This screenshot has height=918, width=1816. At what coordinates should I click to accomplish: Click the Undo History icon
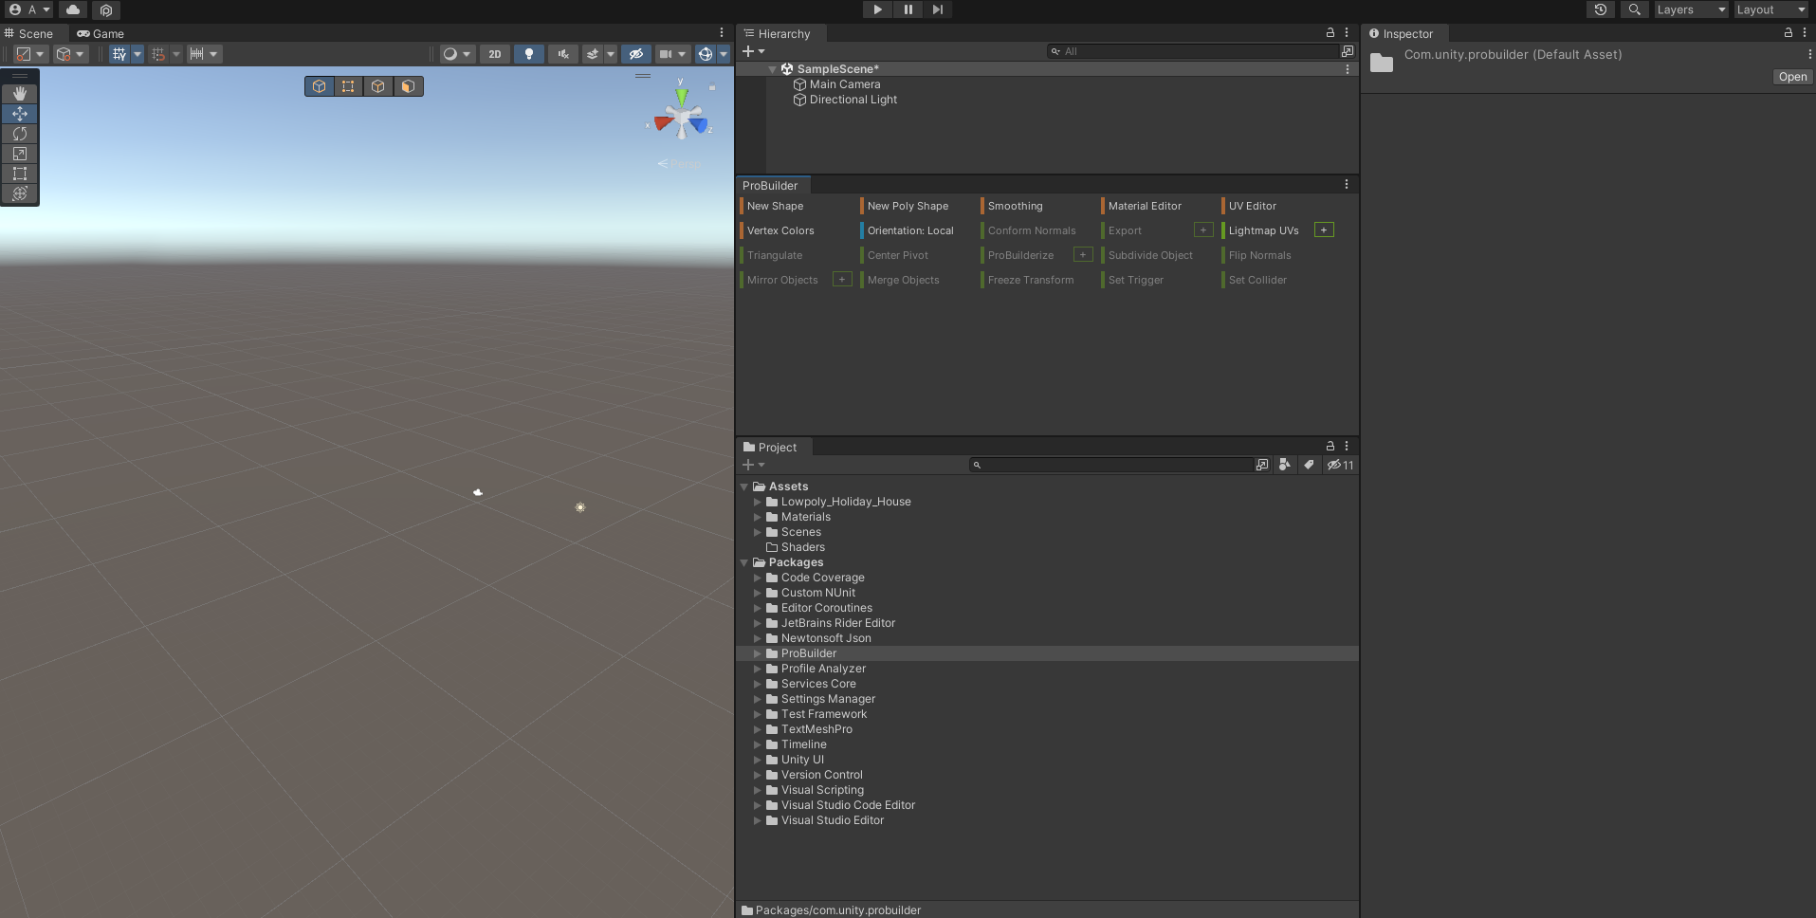coord(1601,9)
